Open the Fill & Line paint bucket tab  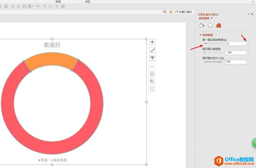(201, 25)
